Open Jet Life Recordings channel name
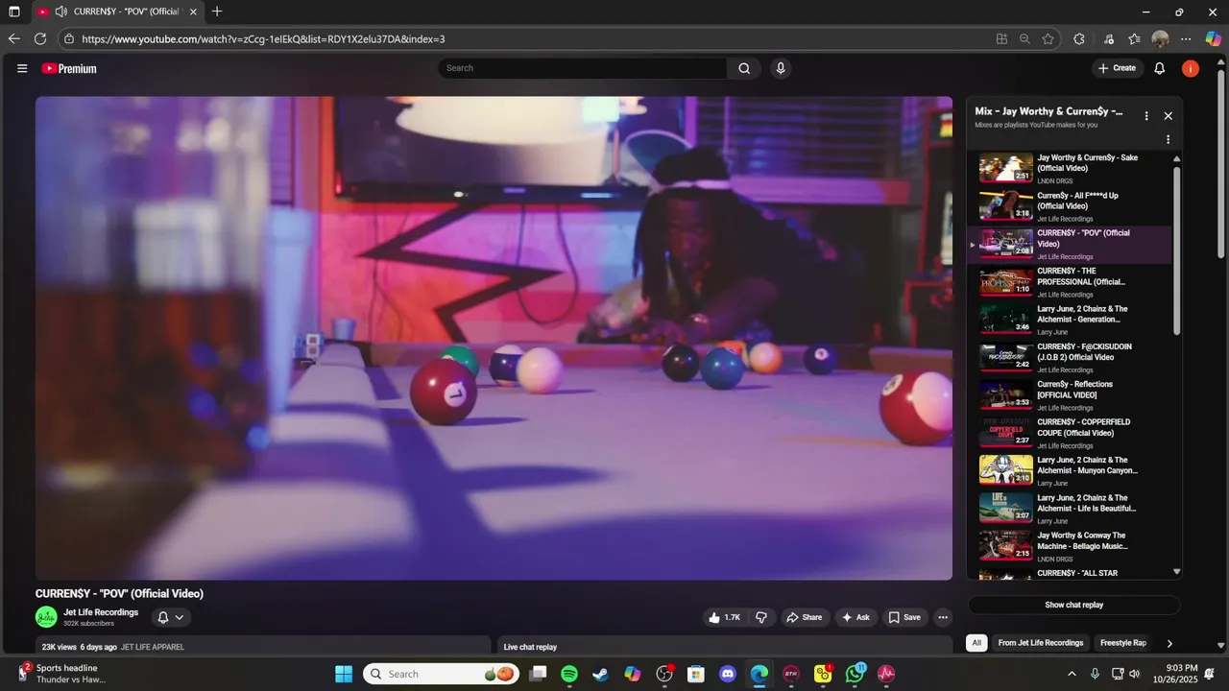 101,612
